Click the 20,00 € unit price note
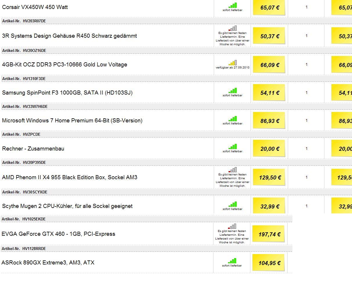The image size is (352, 290). point(269,149)
